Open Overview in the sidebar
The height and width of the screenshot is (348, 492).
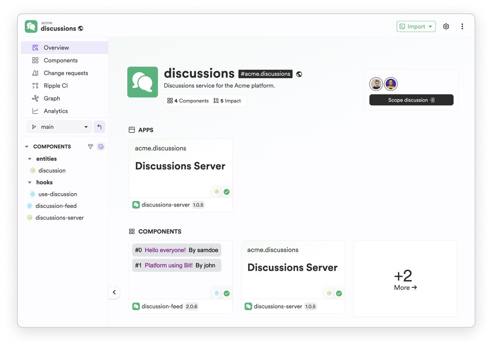(x=65, y=47)
